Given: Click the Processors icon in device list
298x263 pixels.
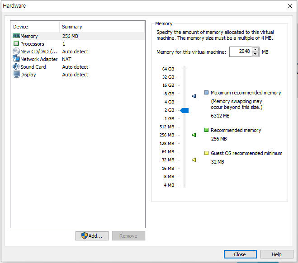Looking at the screenshot, I should click(x=16, y=44).
